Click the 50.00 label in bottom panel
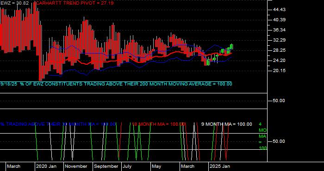 point(279,141)
